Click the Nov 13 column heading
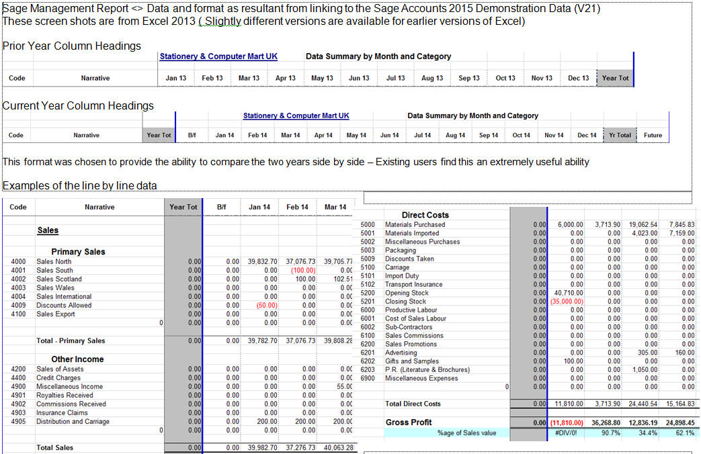The width and height of the screenshot is (701, 454). tap(542, 78)
